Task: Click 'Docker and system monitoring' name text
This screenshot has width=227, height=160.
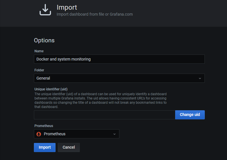Action: point(64,59)
